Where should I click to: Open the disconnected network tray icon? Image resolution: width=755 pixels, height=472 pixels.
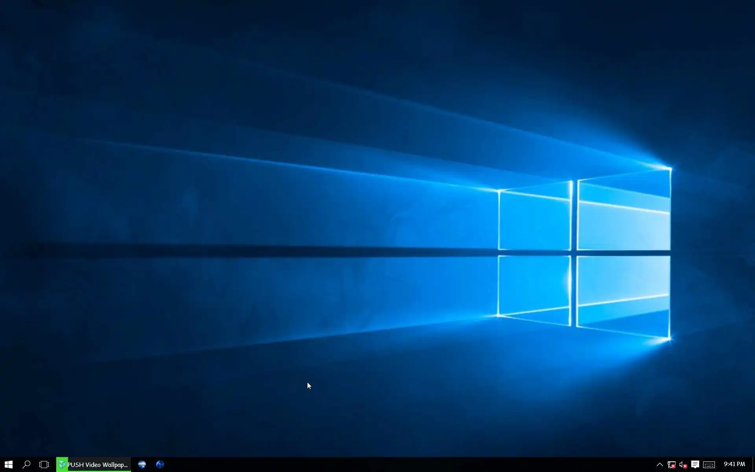click(x=671, y=465)
